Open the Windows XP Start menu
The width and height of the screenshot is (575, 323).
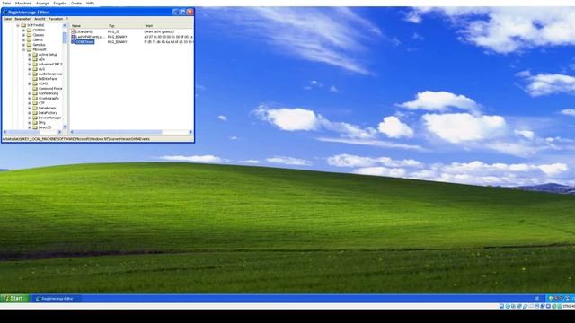pos(14,299)
